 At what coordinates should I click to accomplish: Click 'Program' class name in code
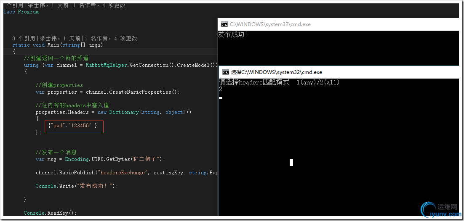point(28,12)
